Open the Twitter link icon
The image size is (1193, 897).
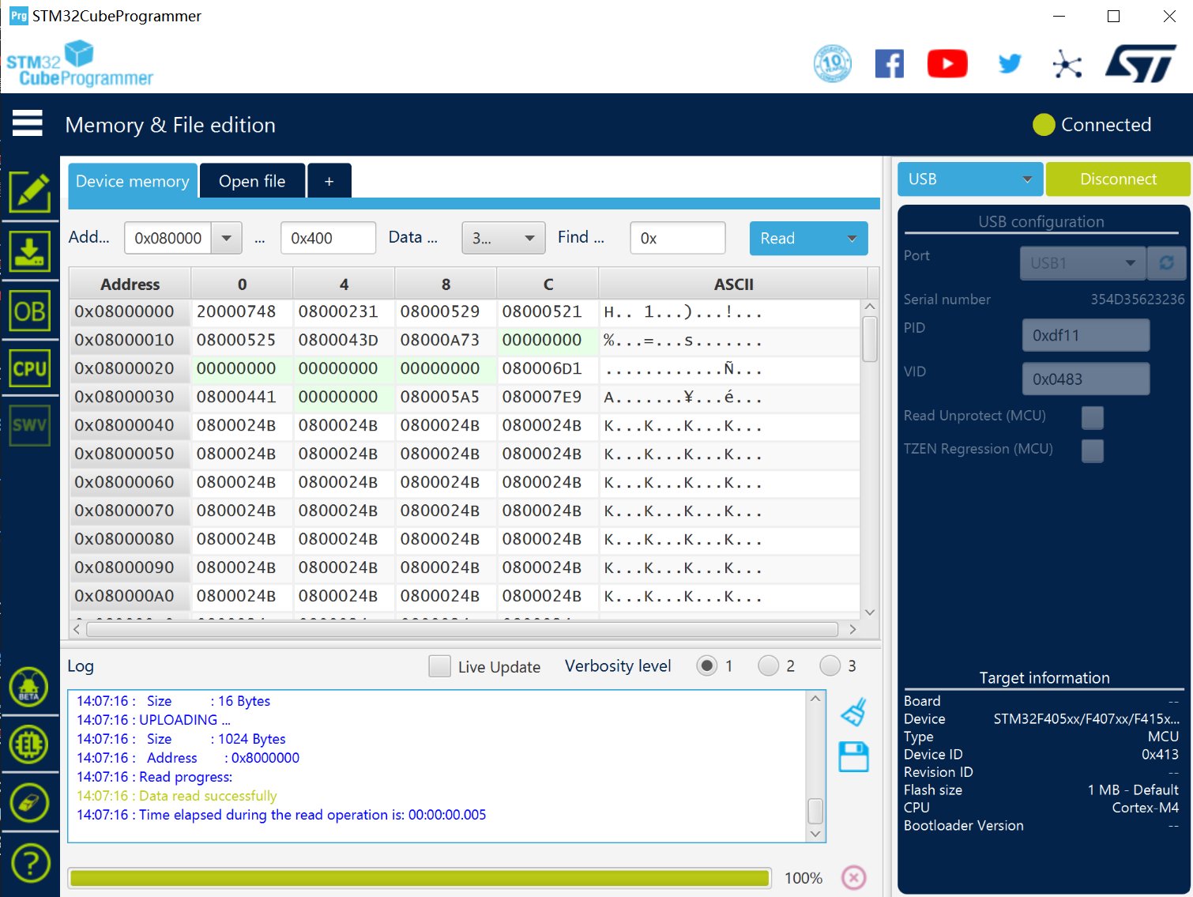click(1010, 63)
